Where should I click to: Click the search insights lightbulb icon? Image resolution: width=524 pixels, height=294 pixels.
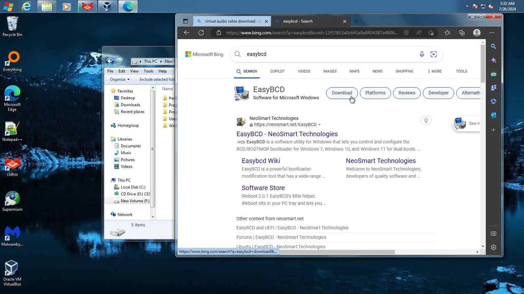pos(426,120)
